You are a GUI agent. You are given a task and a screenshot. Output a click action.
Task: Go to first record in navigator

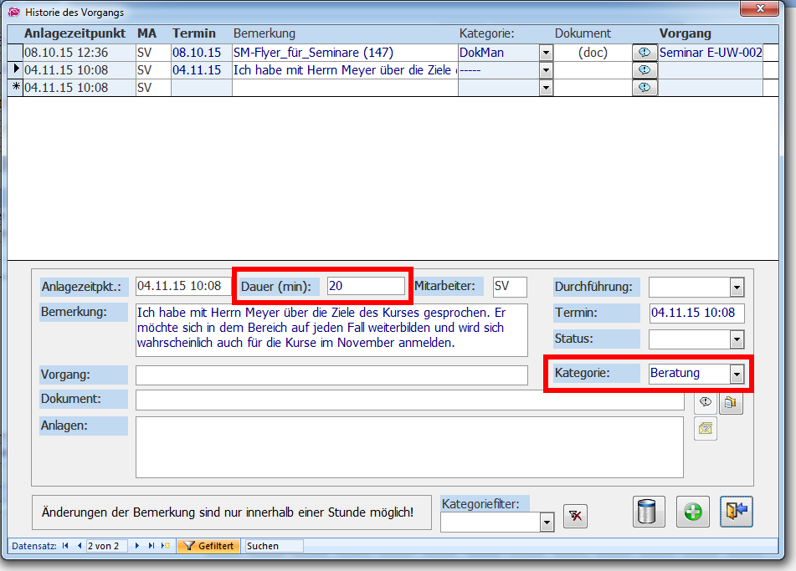coord(65,546)
